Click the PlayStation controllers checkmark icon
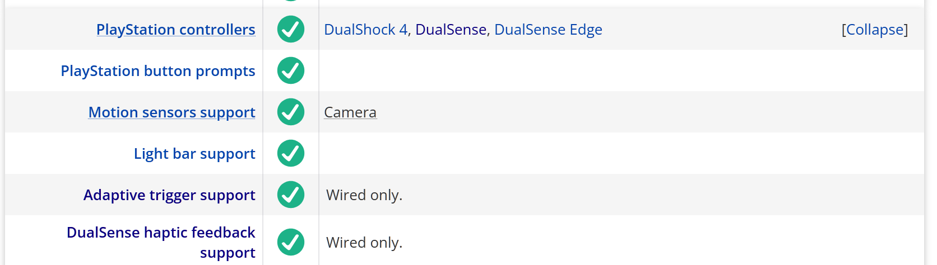Screen dimensions: 937x265 pyautogui.click(x=290, y=29)
